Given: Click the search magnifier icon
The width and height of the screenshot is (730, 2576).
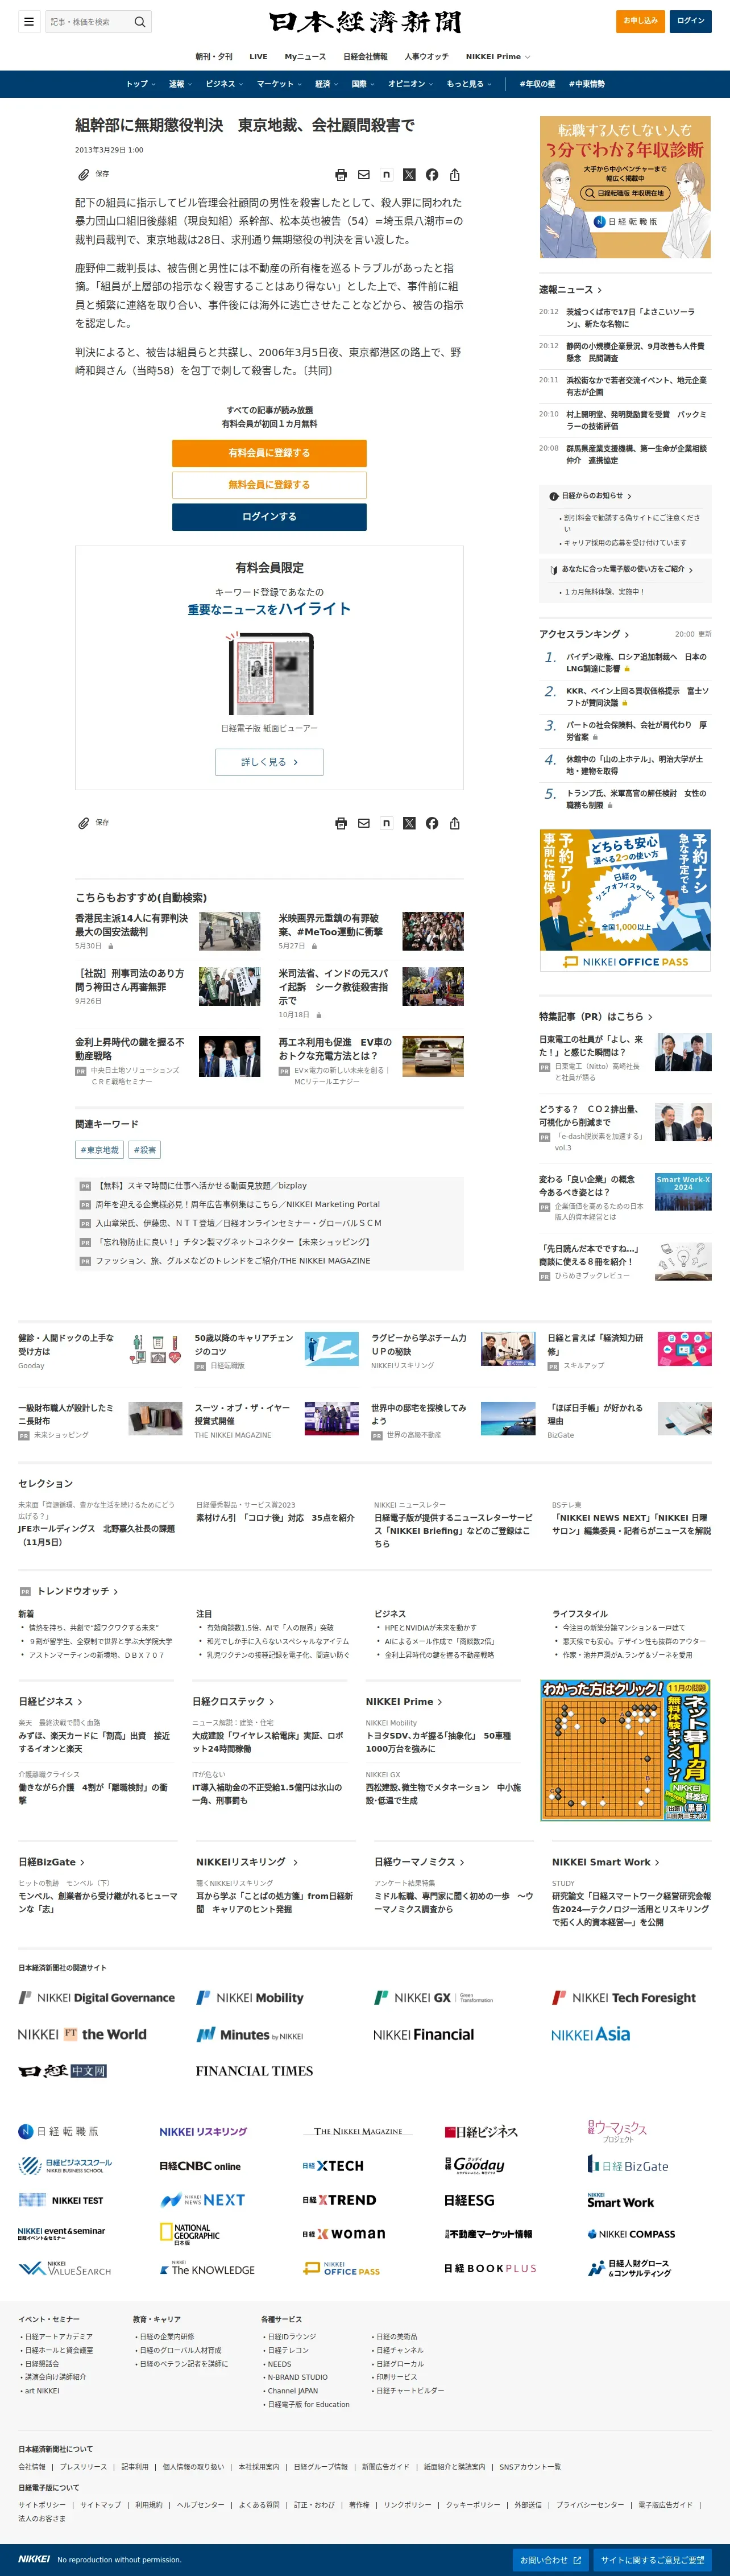Looking at the screenshot, I should click(140, 21).
